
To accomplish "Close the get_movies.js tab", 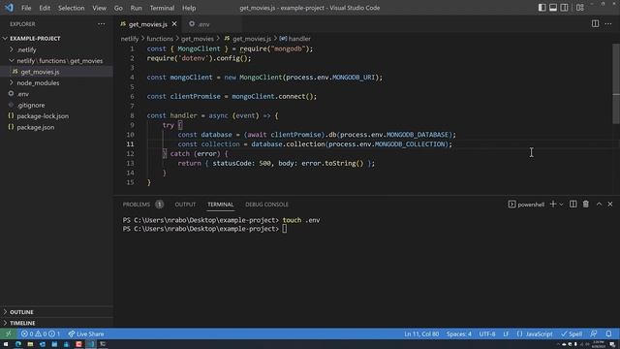I will pos(174,24).
